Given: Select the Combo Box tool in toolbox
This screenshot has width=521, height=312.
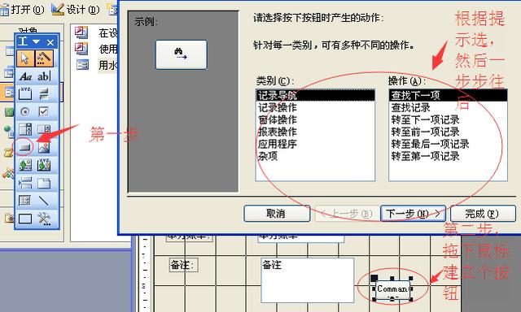Looking at the screenshot, I should pyautogui.click(x=25, y=129).
